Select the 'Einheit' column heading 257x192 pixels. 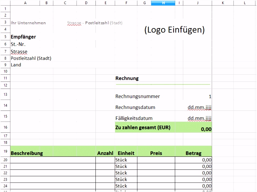tap(126, 153)
